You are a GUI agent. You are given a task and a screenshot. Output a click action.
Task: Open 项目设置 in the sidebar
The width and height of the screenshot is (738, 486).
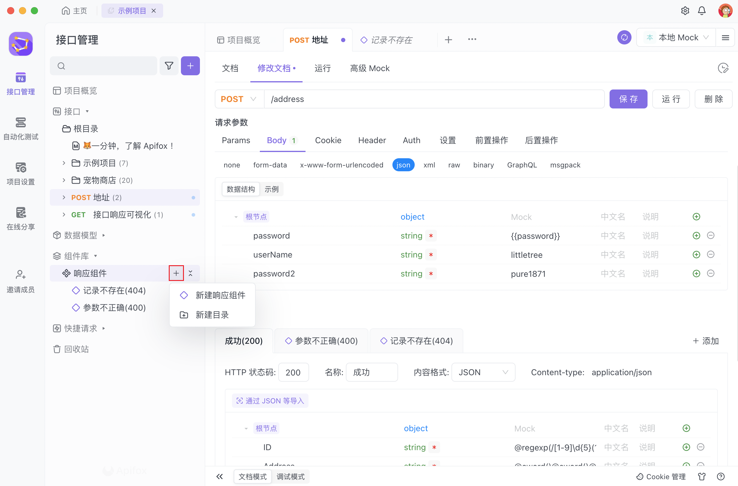pos(20,174)
